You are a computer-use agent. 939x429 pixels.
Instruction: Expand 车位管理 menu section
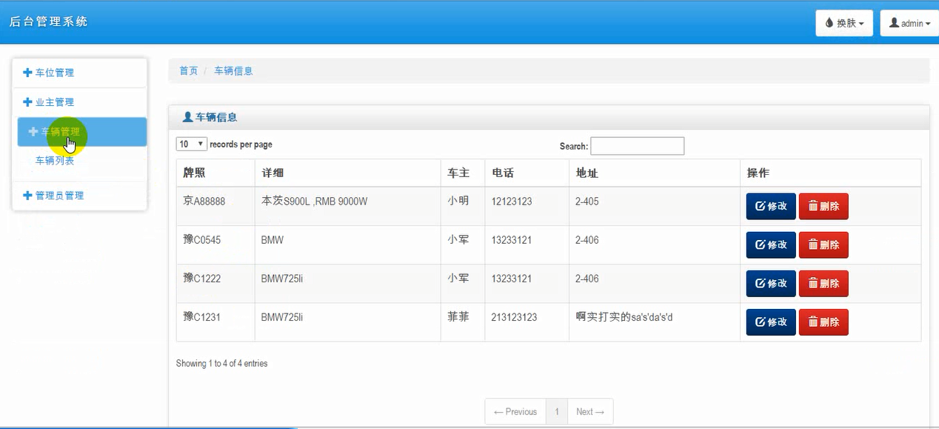click(x=80, y=73)
